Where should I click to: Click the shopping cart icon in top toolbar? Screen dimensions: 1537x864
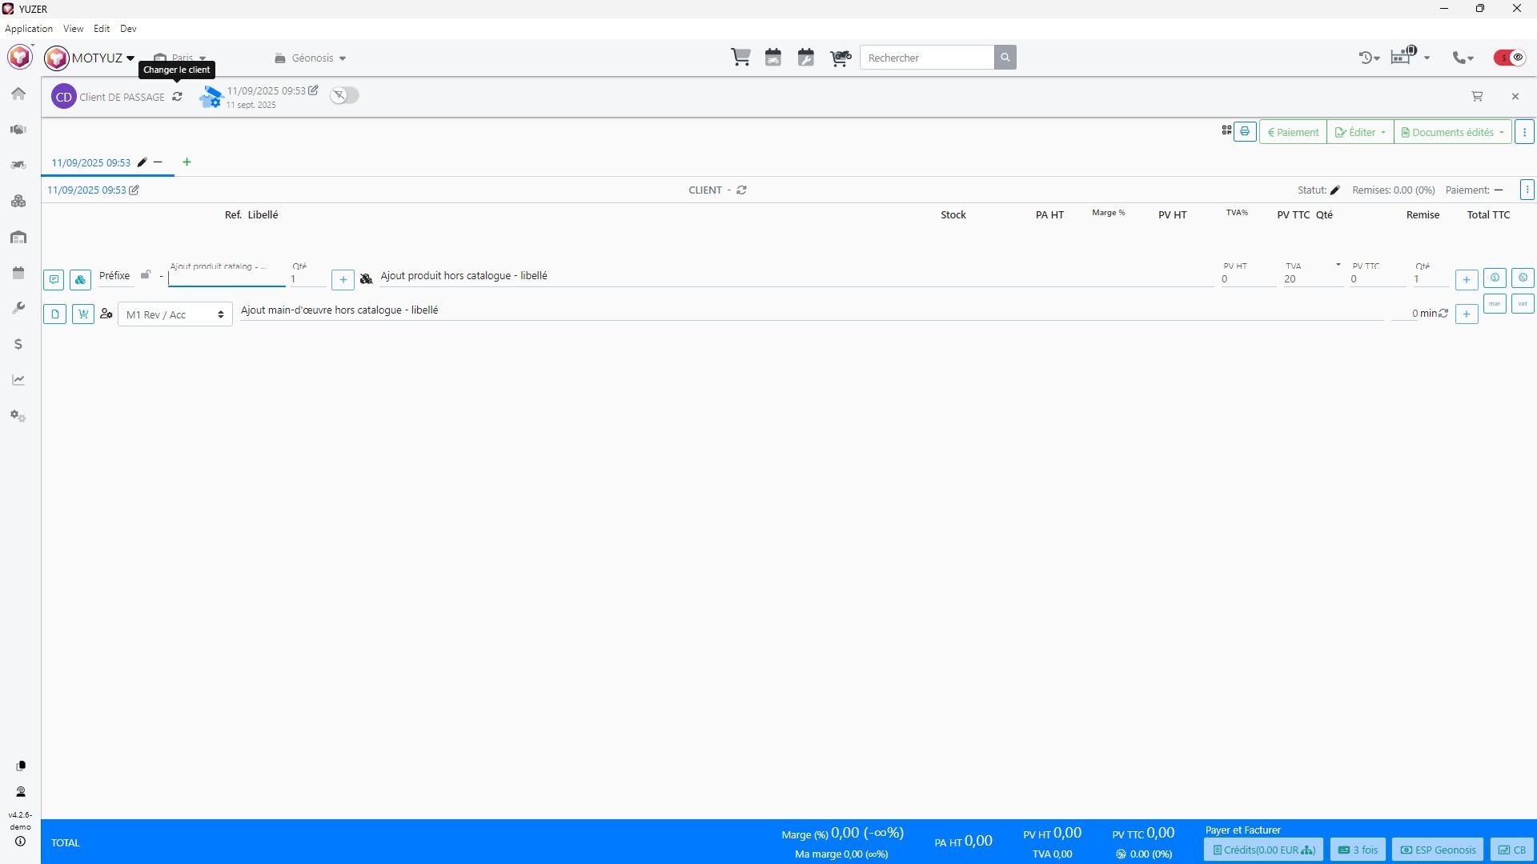point(740,58)
